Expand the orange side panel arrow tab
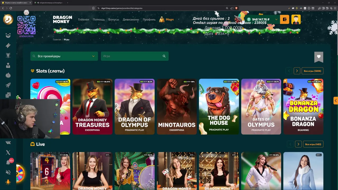 click(x=336, y=101)
